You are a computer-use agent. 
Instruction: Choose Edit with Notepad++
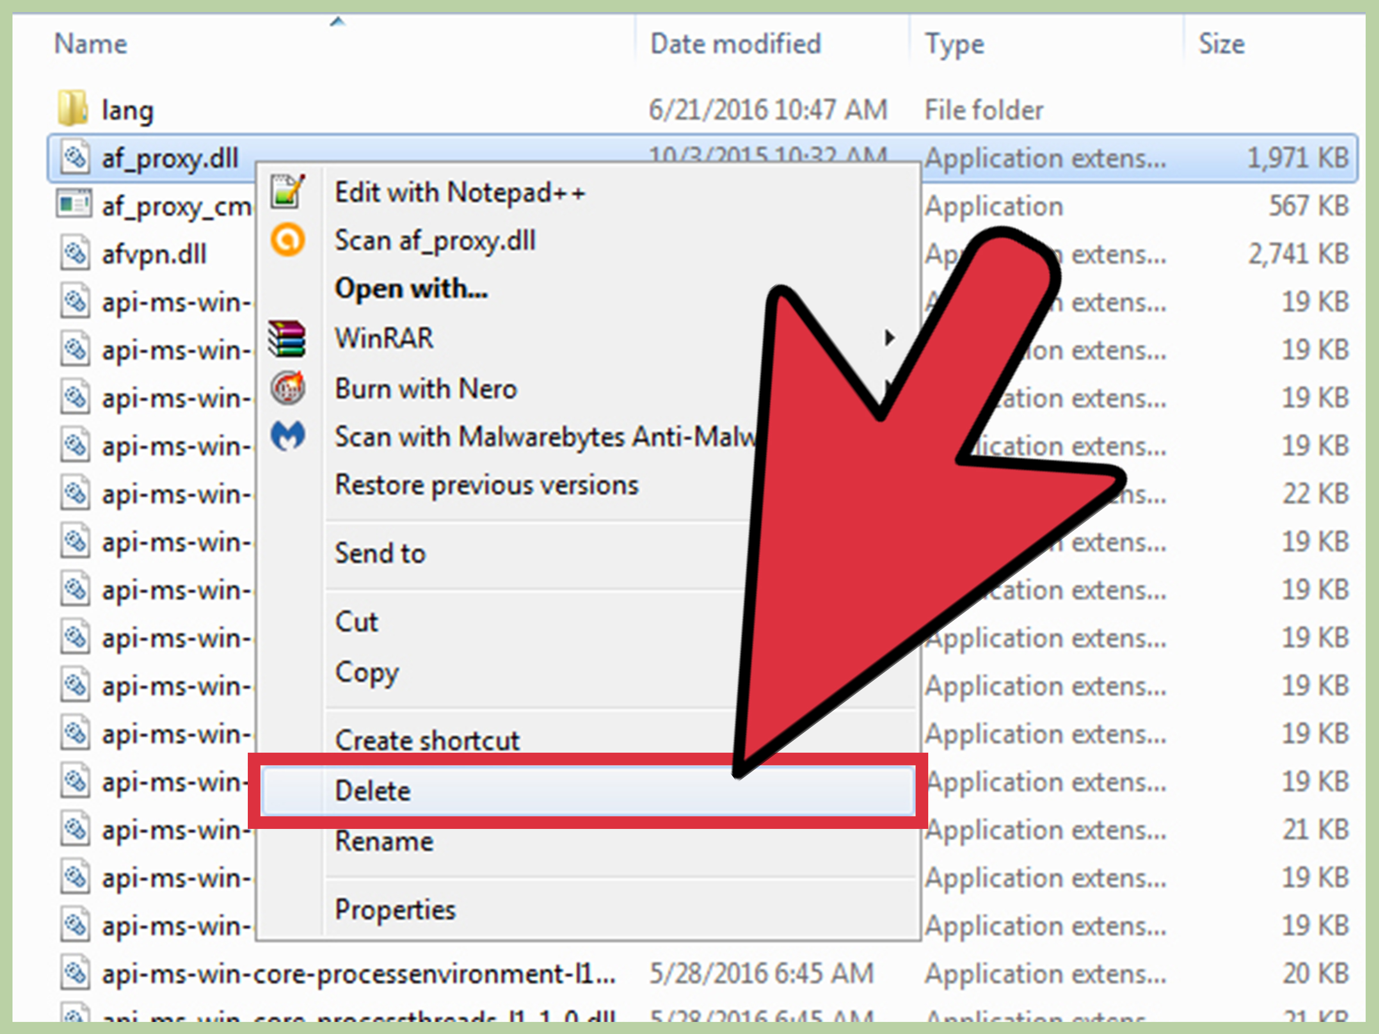pyautogui.click(x=460, y=193)
